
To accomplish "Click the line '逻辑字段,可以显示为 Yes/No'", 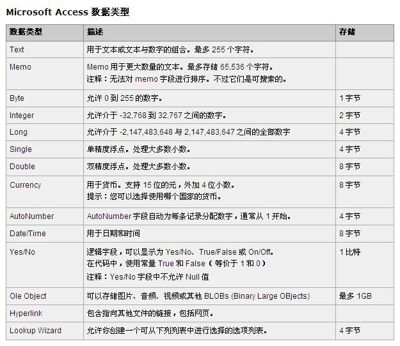I will pyautogui.click(x=180, y=252).
